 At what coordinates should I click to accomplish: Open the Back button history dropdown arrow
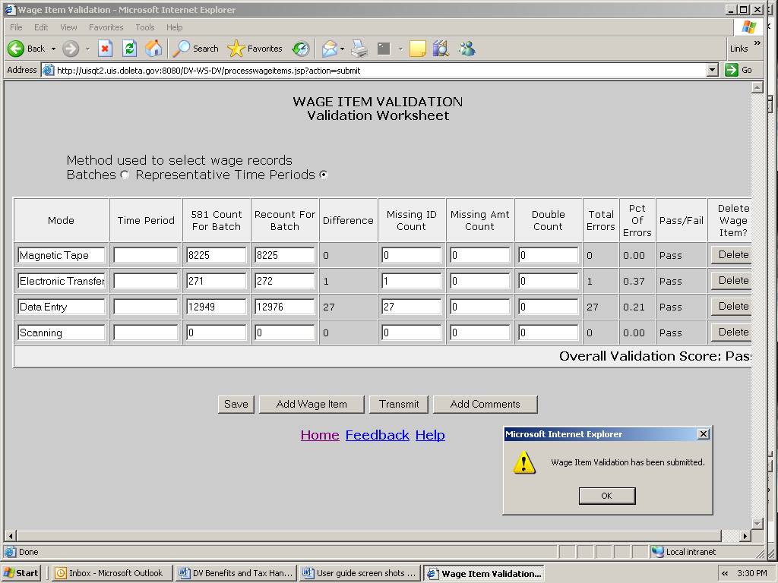[53, 49]
